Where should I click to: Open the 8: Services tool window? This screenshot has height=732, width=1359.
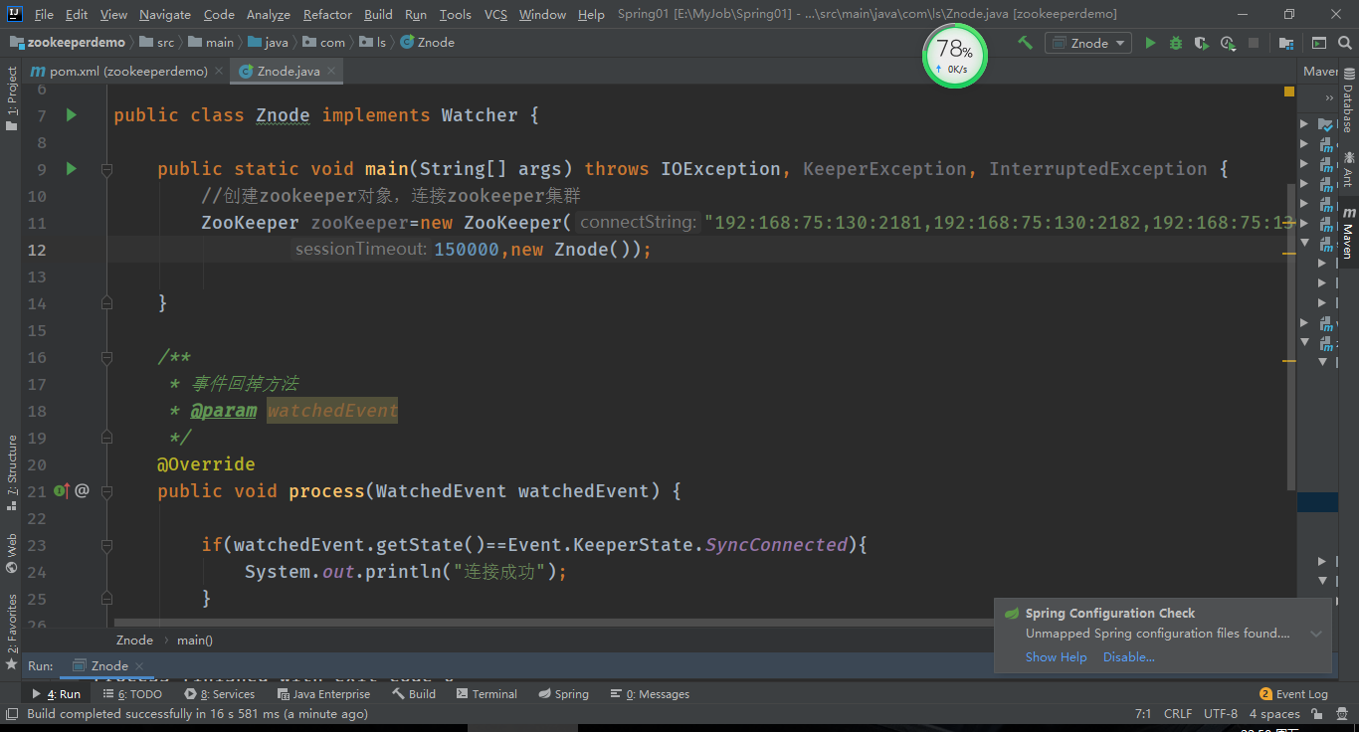(x=220, y=694)
